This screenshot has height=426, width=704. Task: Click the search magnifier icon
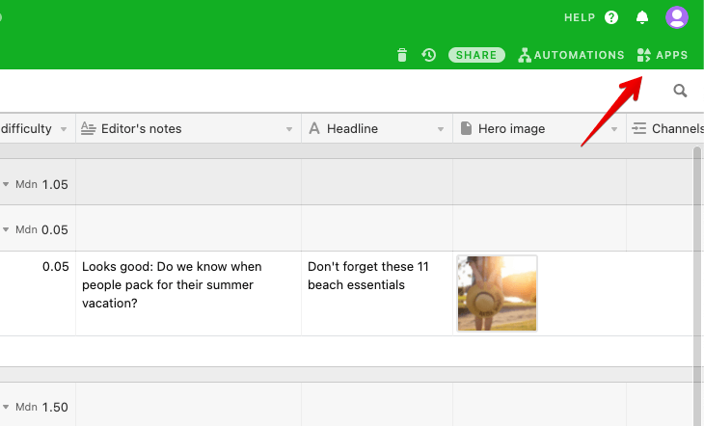click(x=680, y=91)
